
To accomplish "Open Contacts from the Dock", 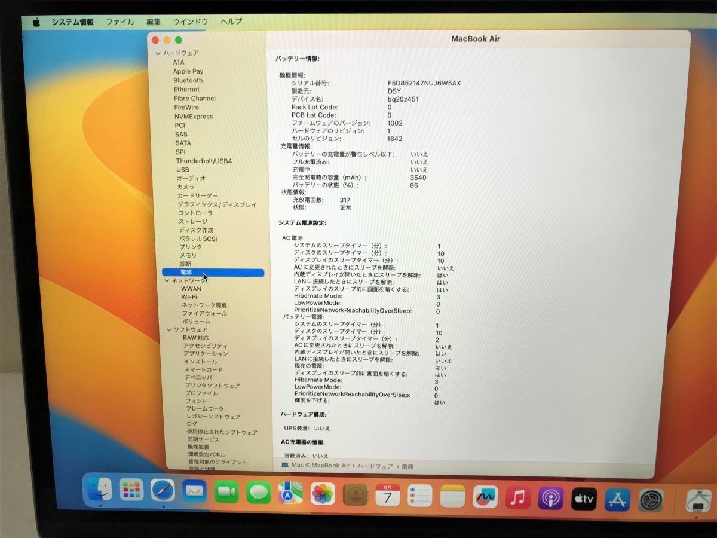I will (x=356, y=494).
